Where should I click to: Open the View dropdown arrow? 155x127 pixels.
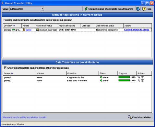point(42,9)
